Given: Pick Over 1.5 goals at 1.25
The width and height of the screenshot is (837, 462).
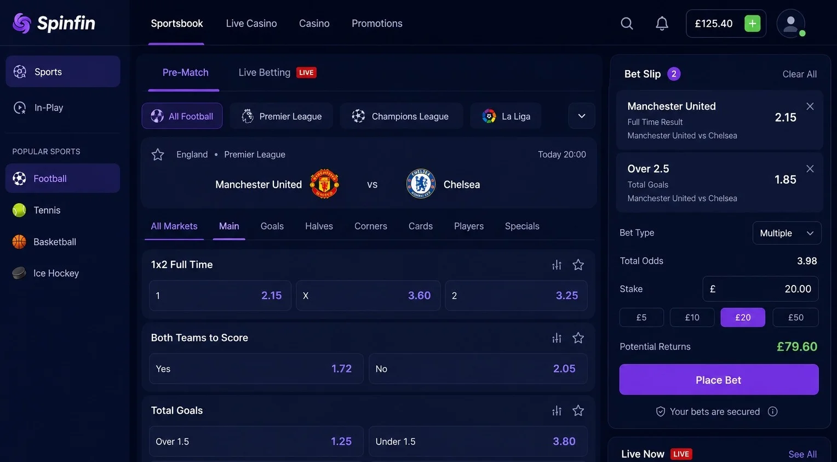Looking at the screenshot, I should (256, 441).
